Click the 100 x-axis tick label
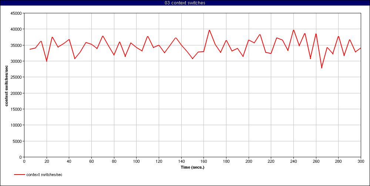Viewport: 370px width, 186px height. point(137,161)
